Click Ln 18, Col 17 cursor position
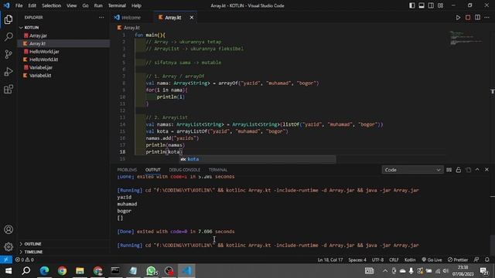 point(330,259)
